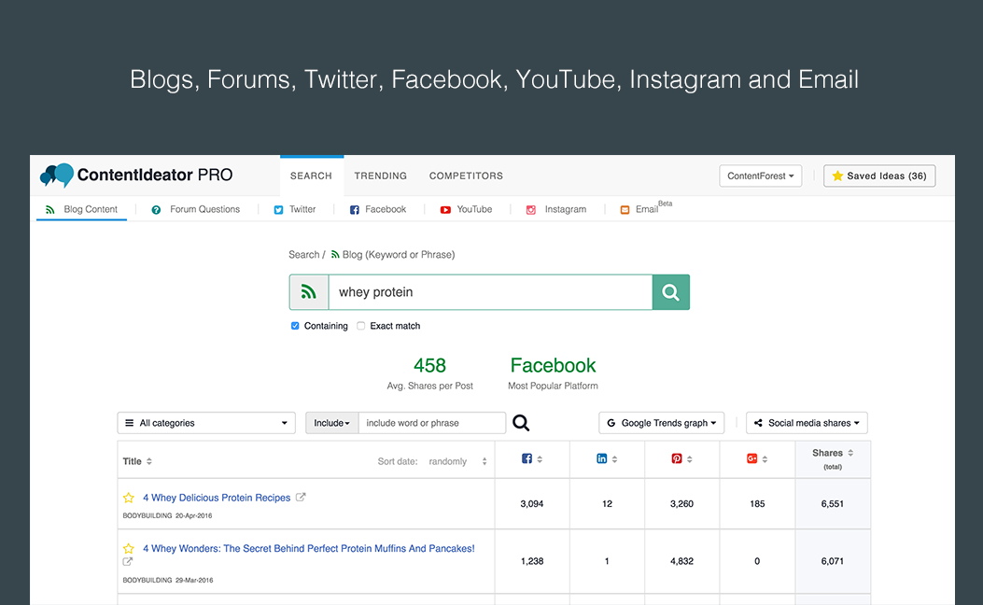Switch to the COMPETITORS tab

click(x=466, y=176)
